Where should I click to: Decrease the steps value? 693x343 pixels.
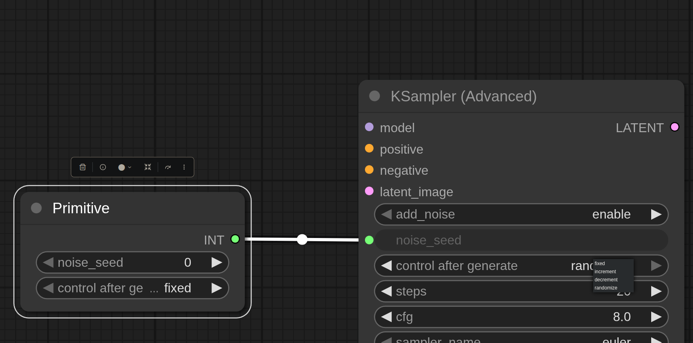pos(386,291)
